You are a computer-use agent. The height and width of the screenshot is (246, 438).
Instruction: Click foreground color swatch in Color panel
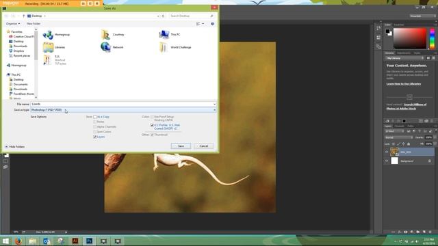[387, 31]
